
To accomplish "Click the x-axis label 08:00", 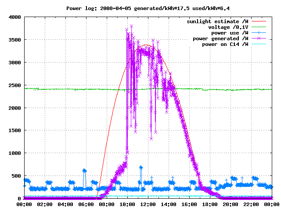I will coord(107,204).
